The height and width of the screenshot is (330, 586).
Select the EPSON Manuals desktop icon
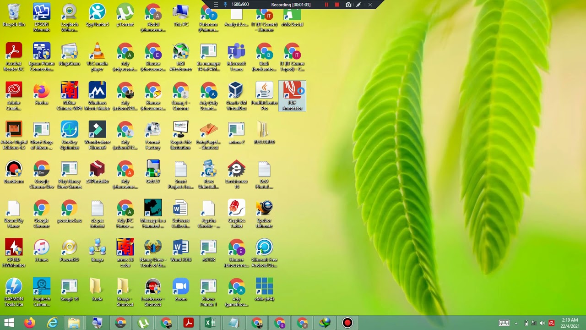(42, 18)
